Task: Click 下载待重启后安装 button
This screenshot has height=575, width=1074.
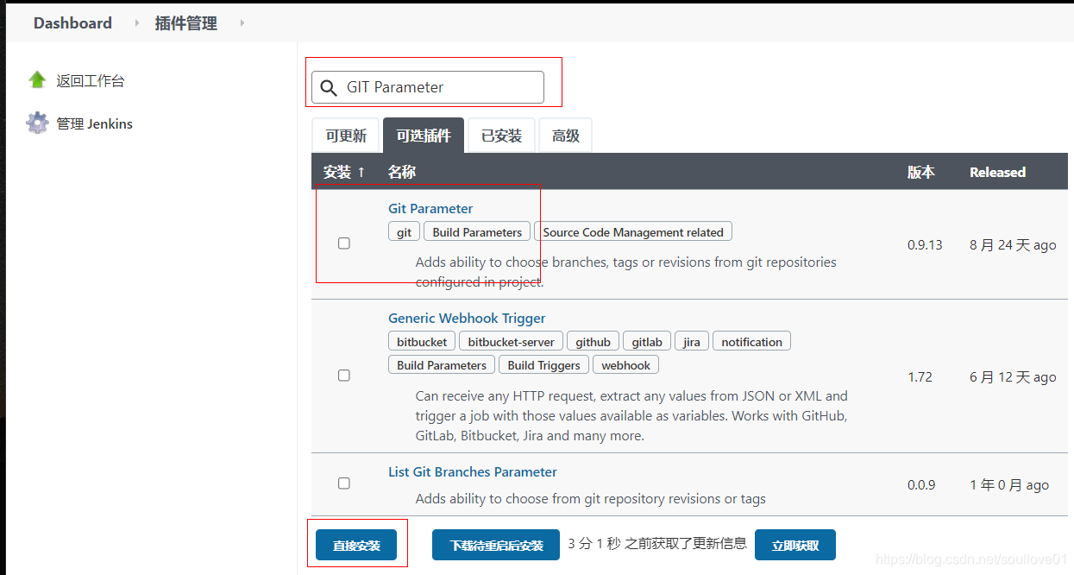Action: pos(496,546)
